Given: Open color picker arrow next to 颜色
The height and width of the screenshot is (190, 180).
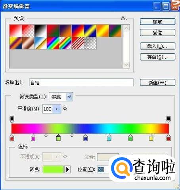Looking at the screenshot, I should pos(67,169).
